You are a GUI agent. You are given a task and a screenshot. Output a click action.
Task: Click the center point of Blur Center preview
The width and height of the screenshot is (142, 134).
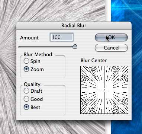click(104, 90)
